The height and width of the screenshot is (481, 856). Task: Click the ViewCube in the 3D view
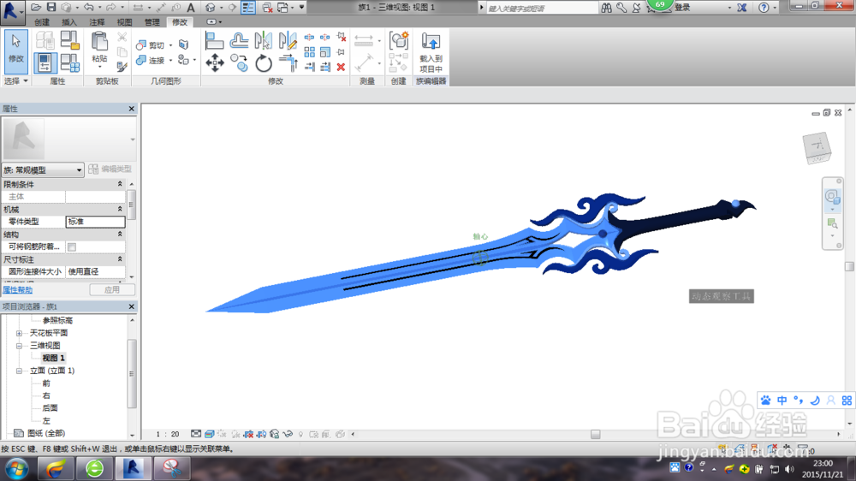(x=817, y=147)
